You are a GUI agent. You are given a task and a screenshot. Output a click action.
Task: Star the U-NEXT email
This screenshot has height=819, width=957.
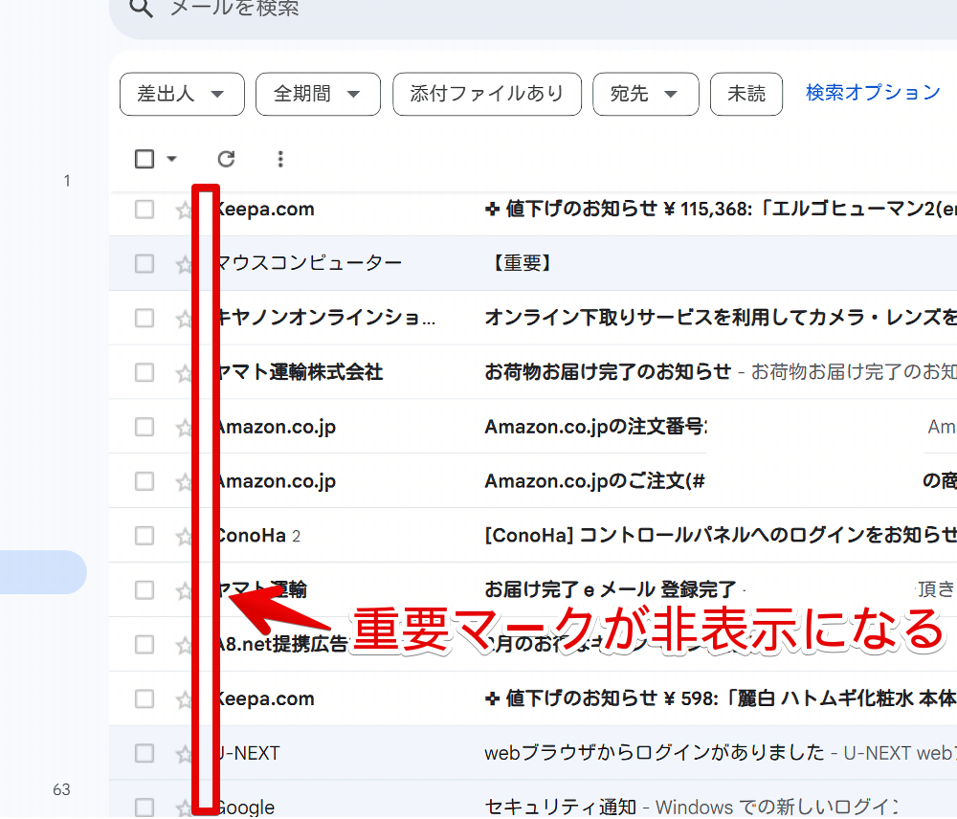coord(184,754)
